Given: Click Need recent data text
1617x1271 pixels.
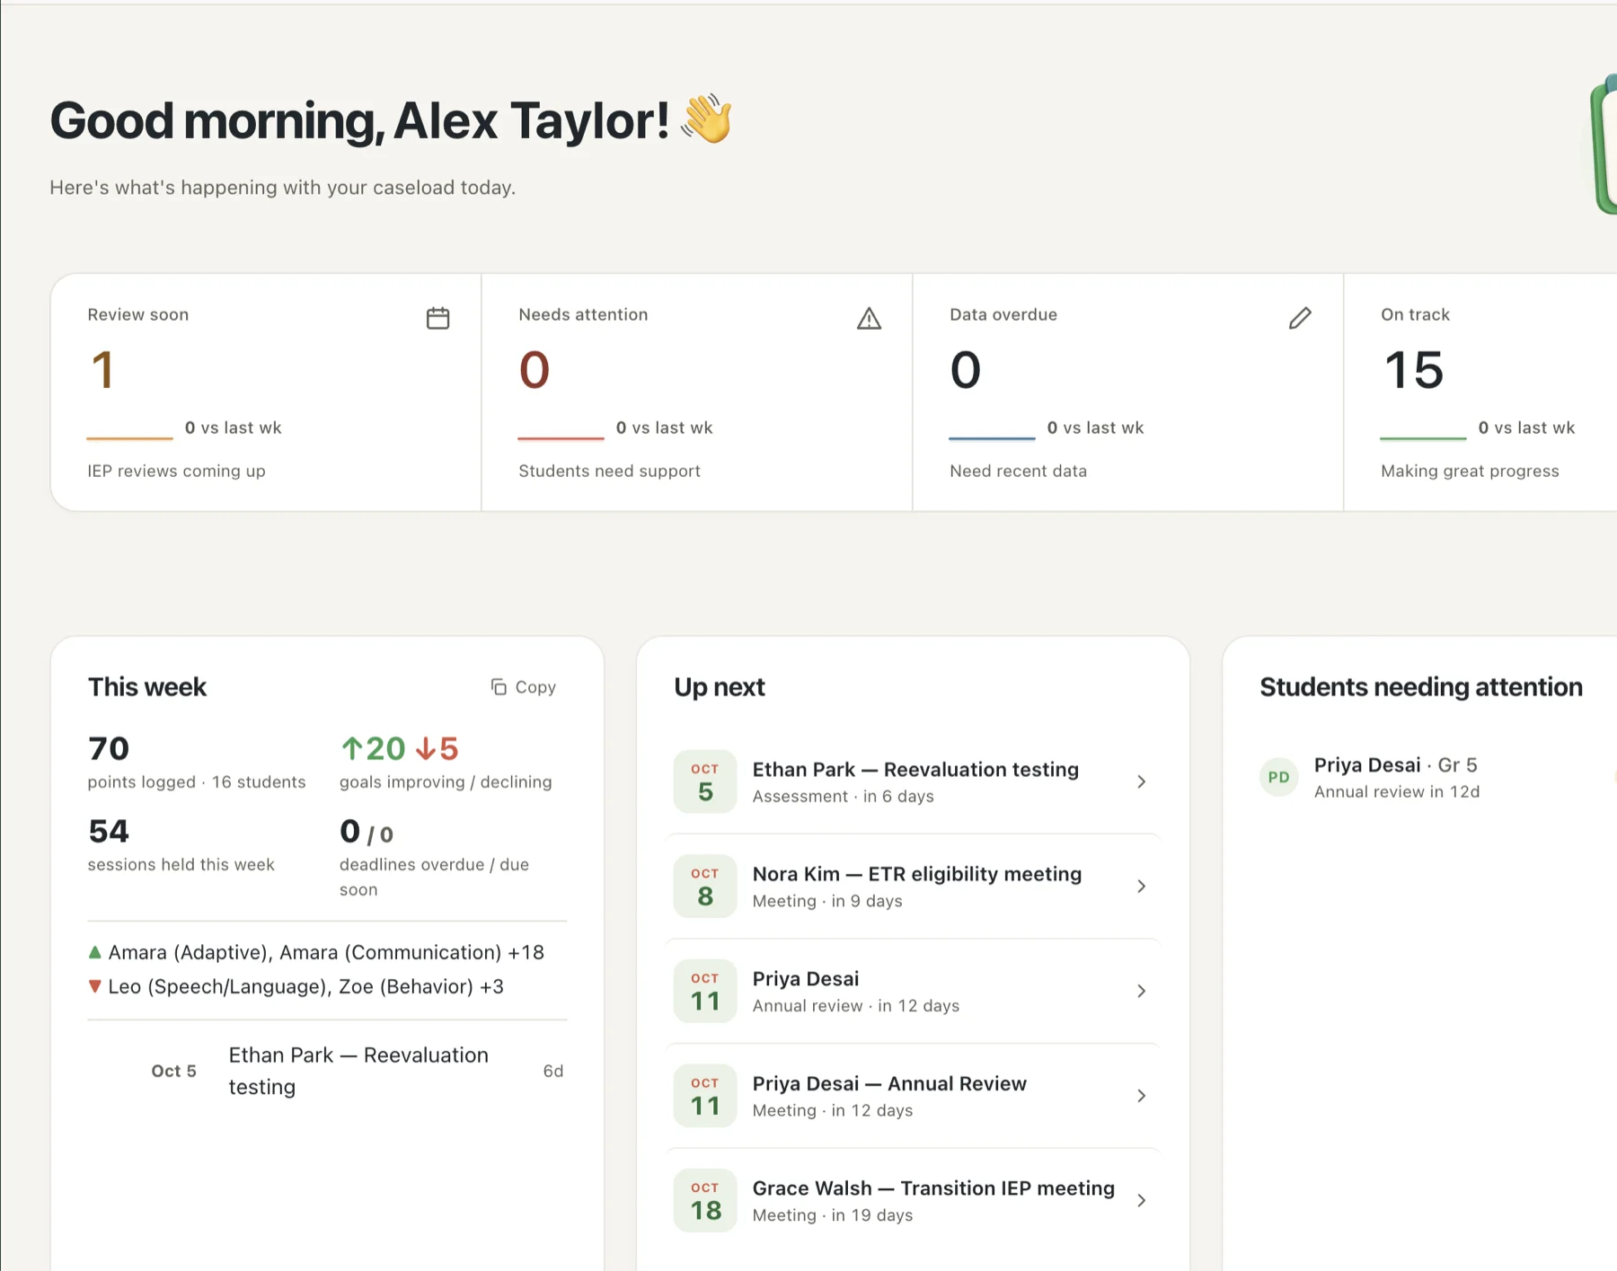Looking at the screenshot, I should 1018,471.
